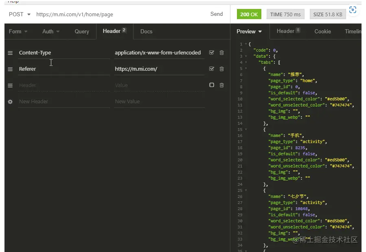
Task: Delete the Referer header with trash icon
Action: (x=221, y=69)
